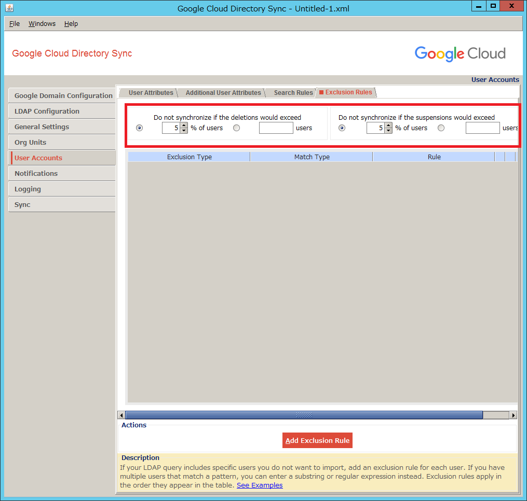Image resolution: width=527 pixels, height=501 pixels.
Task: Select the Exclusion Rules tab
Action: (346, 92)
